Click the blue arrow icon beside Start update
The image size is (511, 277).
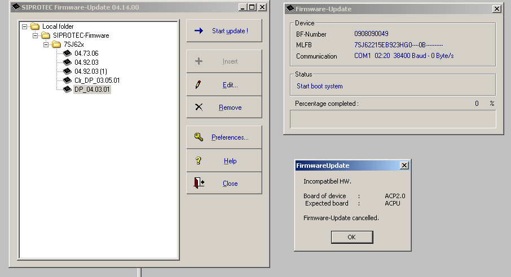199,30
